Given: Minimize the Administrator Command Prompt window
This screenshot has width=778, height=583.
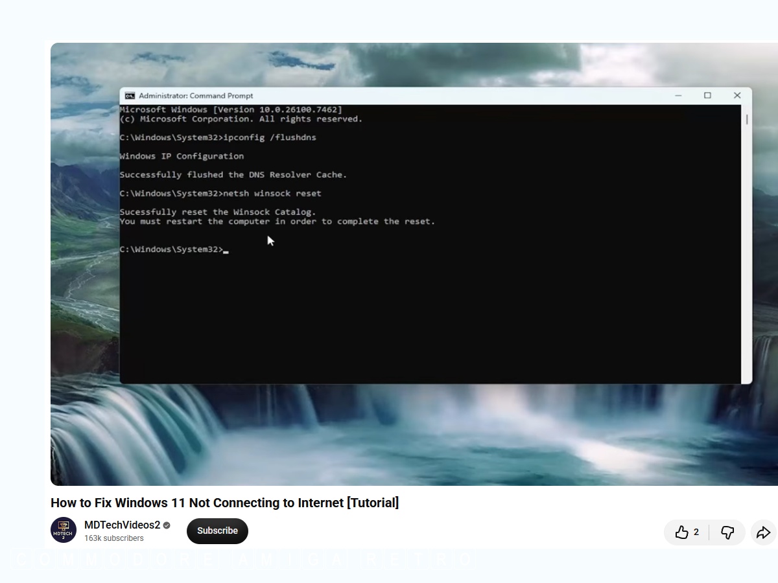Looking at the screenshot, I should (678, 95).
